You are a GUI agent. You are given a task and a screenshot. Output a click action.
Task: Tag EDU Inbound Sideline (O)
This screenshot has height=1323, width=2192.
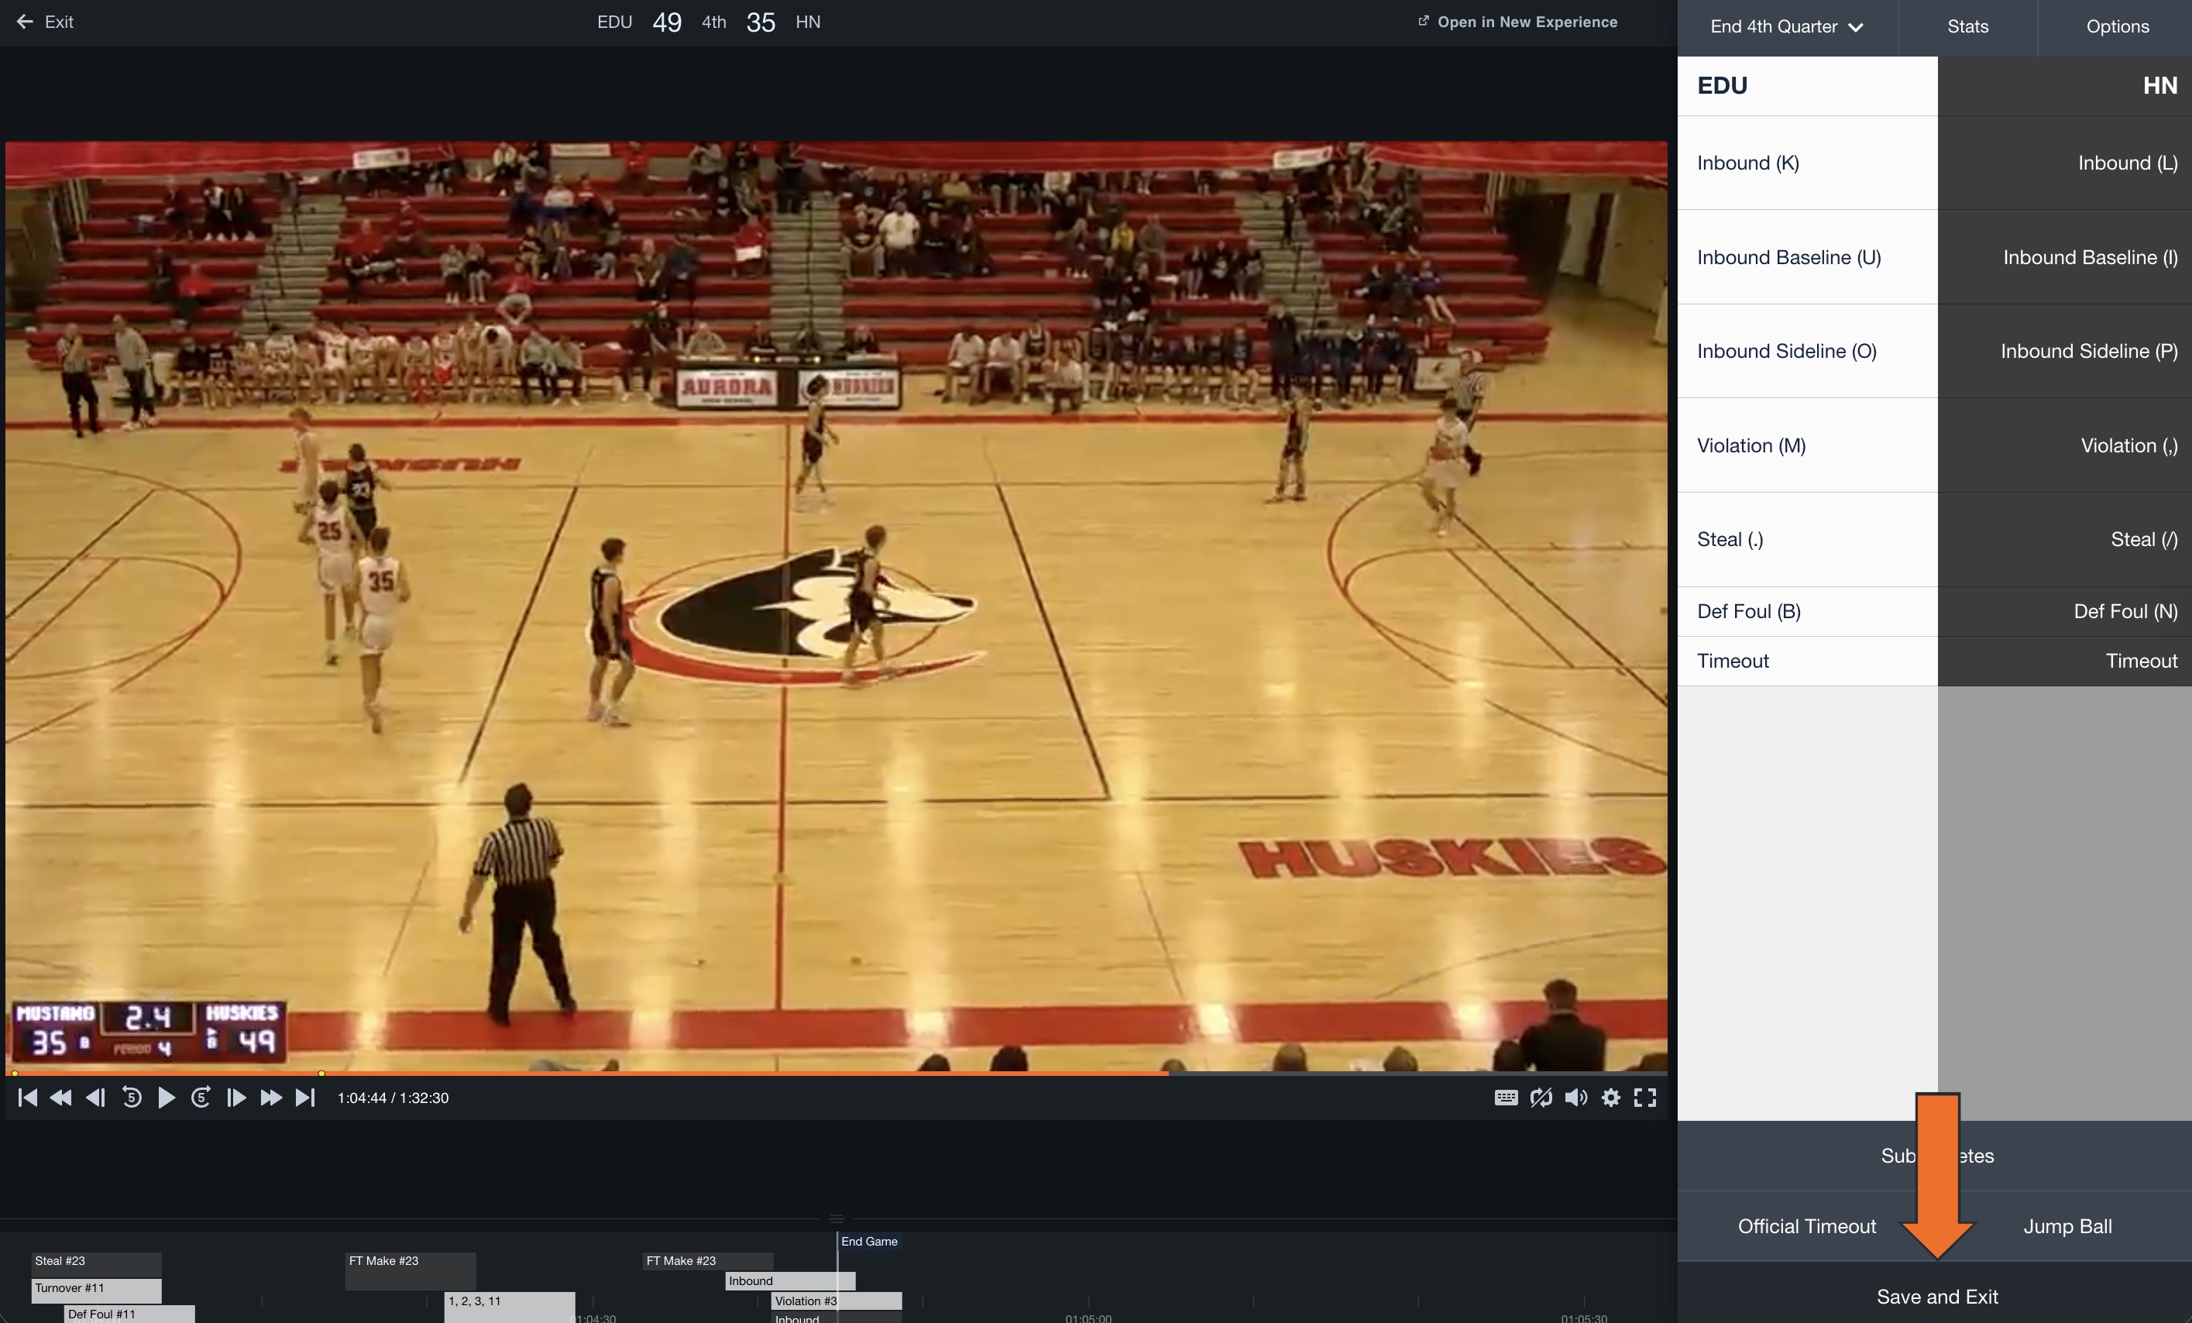1808,352
